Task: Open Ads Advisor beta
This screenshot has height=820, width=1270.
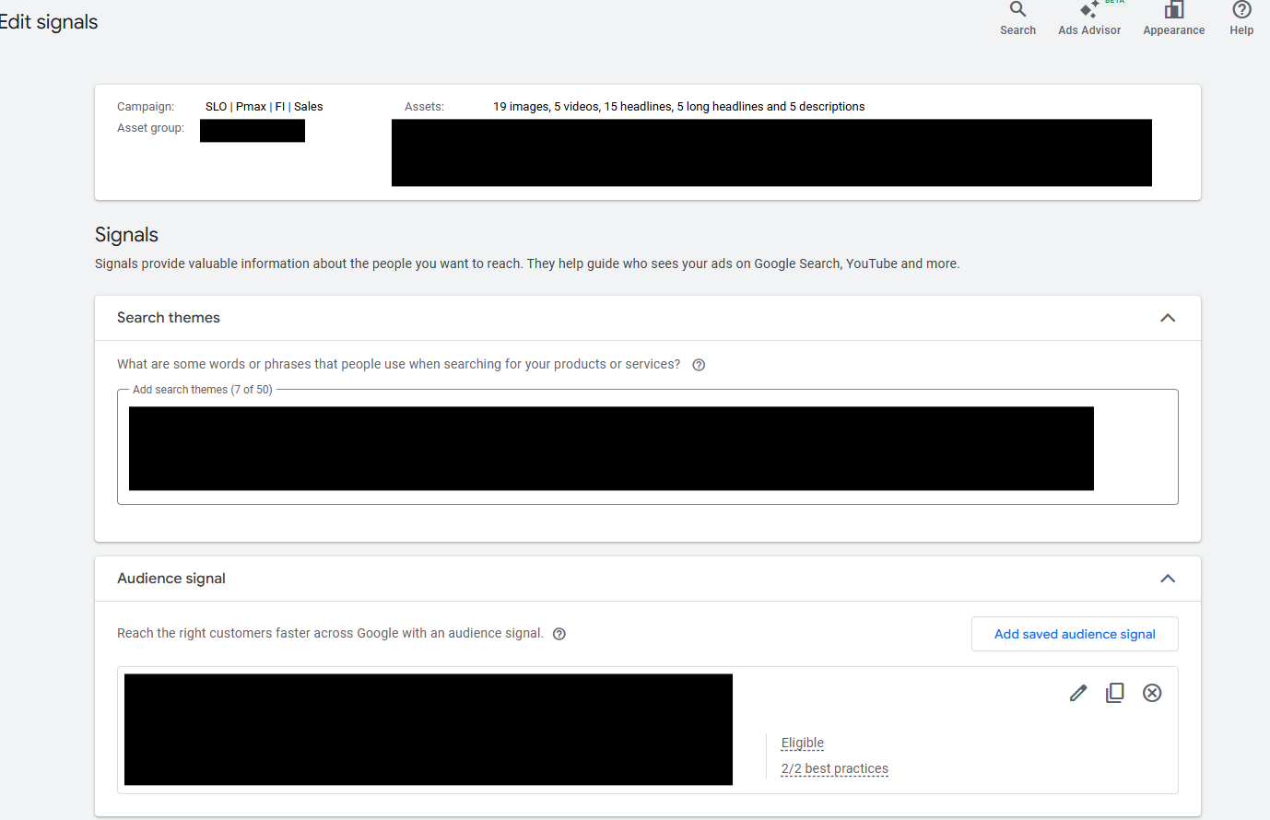Action: pos(1089,18)
